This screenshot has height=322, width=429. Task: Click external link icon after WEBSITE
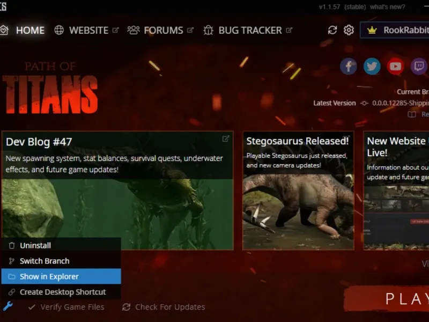click(115, 30)
